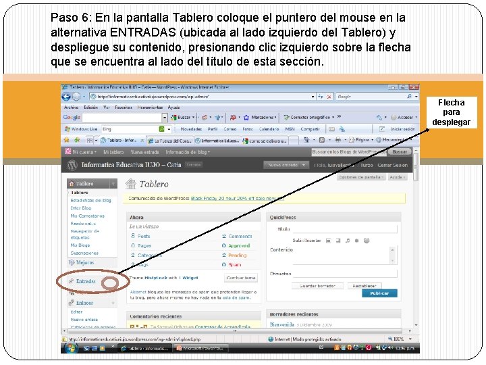Open the Google toolbar search box dropdown
Image resolution: width=486 pixels, height=365 pixels.
point(165,118)
